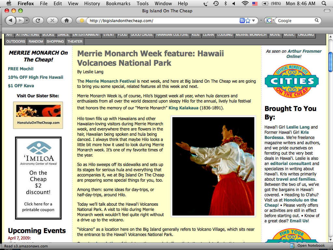Open the back/forward history dropdown arrow
Viewport: 333px width, 250px height.
coord(27,21)
